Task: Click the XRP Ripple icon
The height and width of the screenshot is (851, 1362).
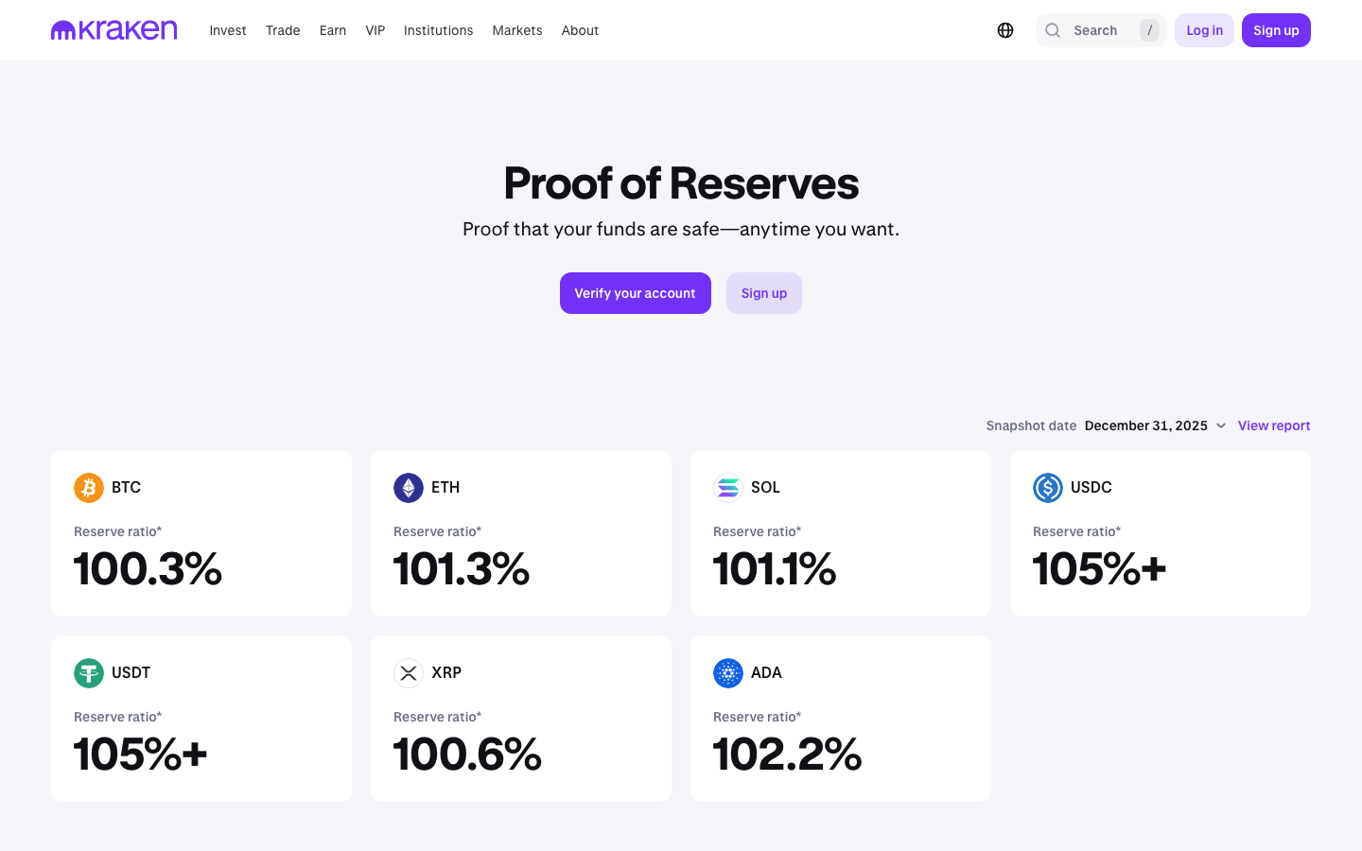Action: tap(407, 672)
